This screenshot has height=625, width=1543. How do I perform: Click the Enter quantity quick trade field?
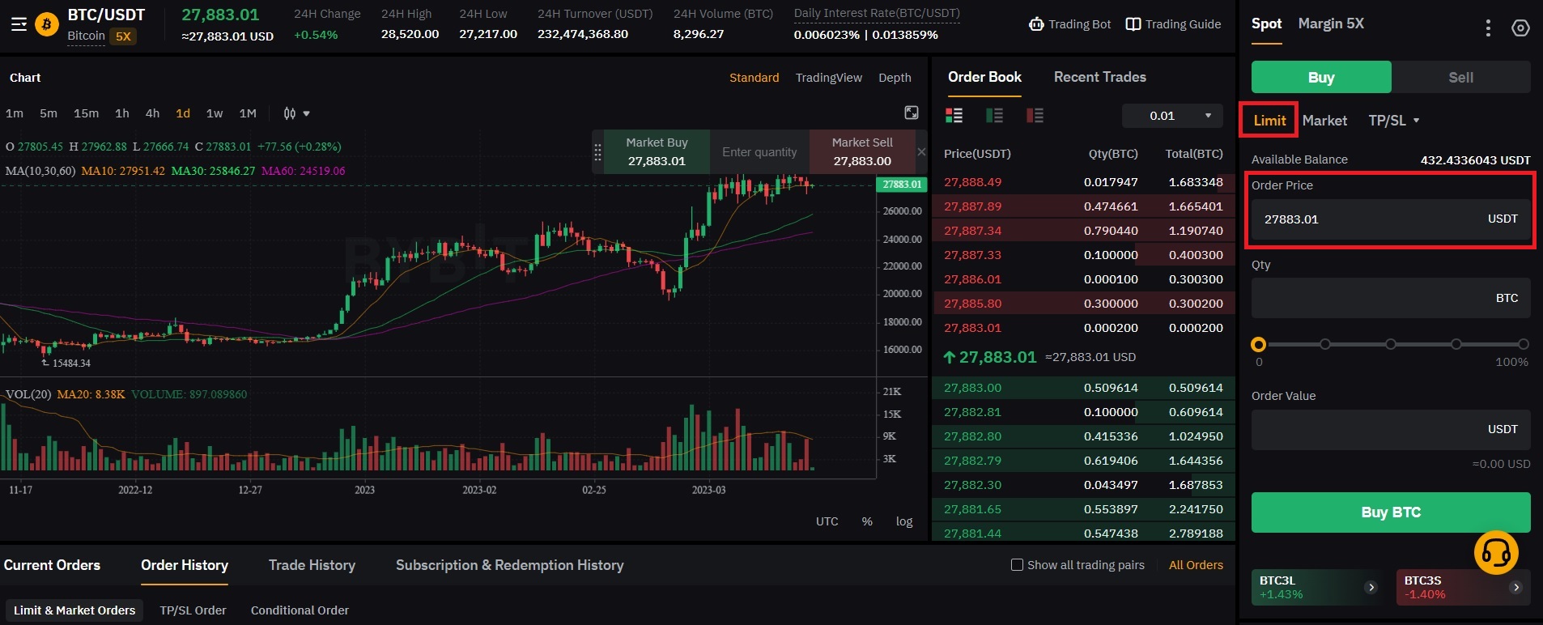[759, 151]
